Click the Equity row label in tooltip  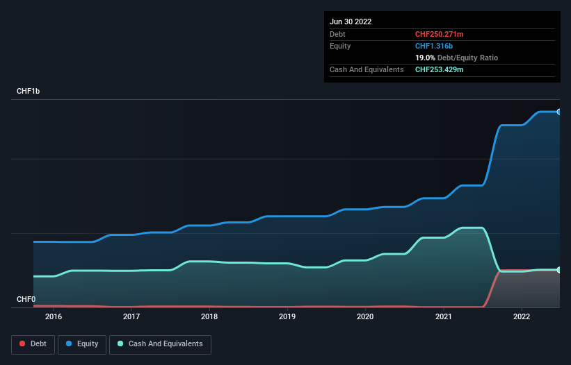pyautogui.click(x=340, y=46)
